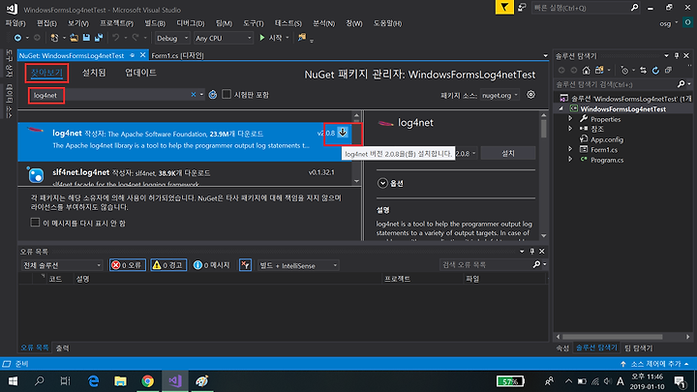
Task: Toggle the 0 오류 errors filter
Action: click(128, 265)
